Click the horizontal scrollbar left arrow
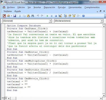This screenshot has height=100, width=106. click(9, 98)
